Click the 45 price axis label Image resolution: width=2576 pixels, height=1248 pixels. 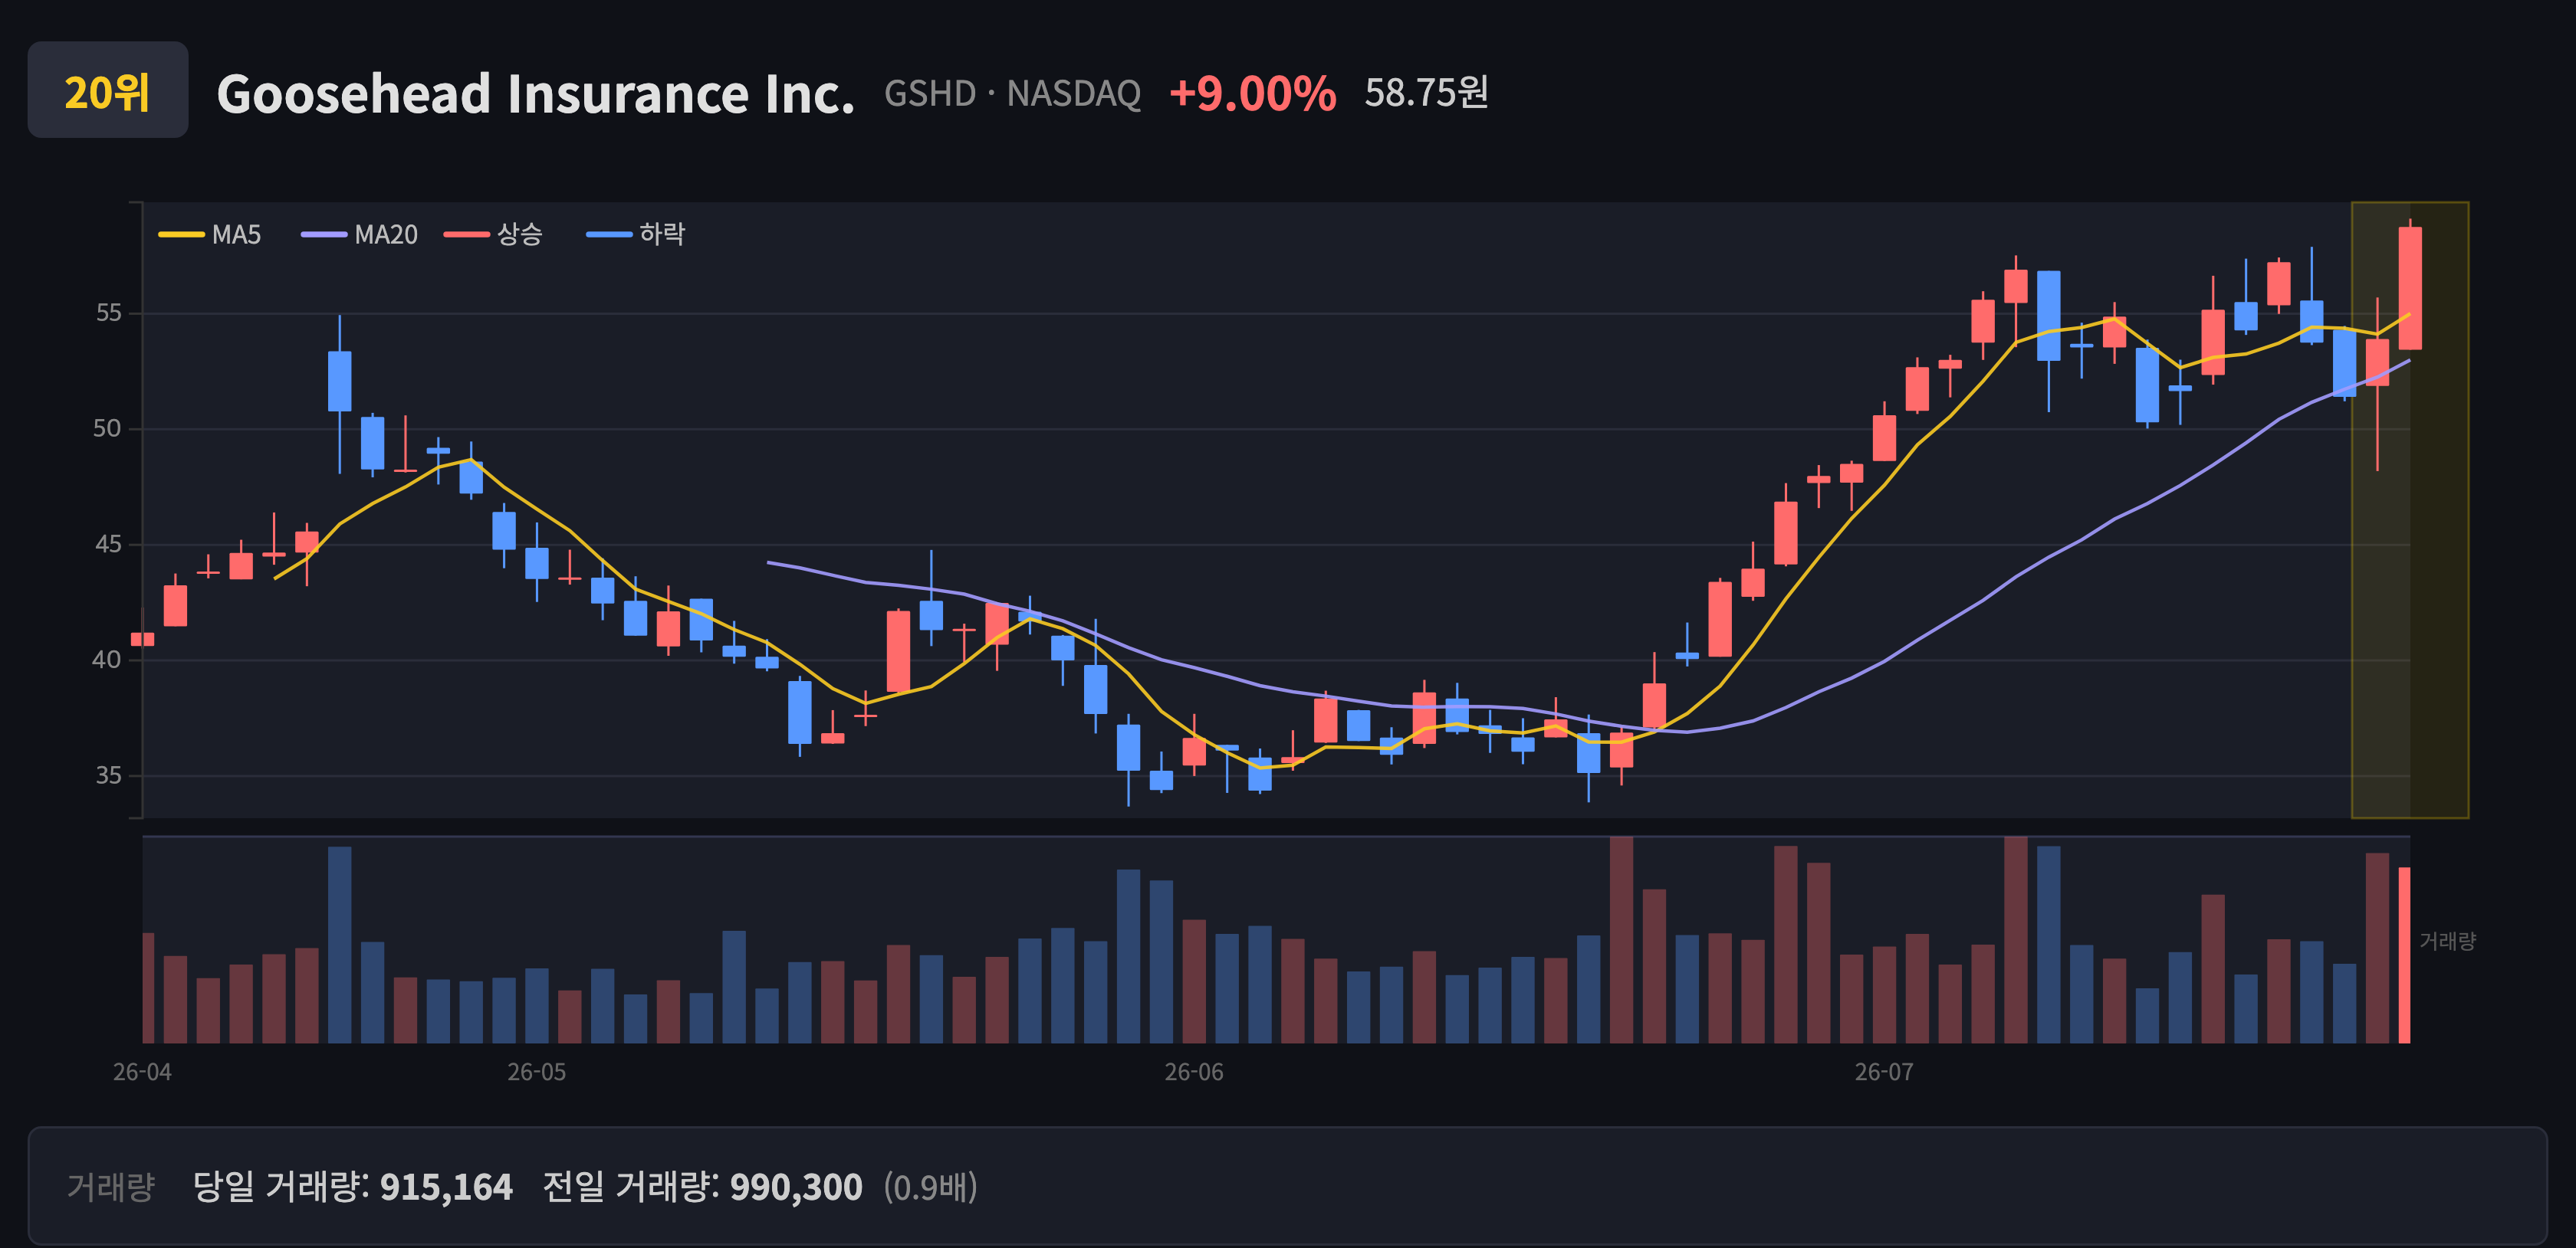click(108, 545)
